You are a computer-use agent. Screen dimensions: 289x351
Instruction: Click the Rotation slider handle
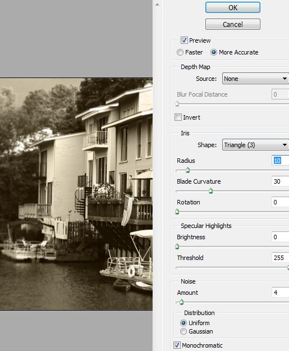177,212
